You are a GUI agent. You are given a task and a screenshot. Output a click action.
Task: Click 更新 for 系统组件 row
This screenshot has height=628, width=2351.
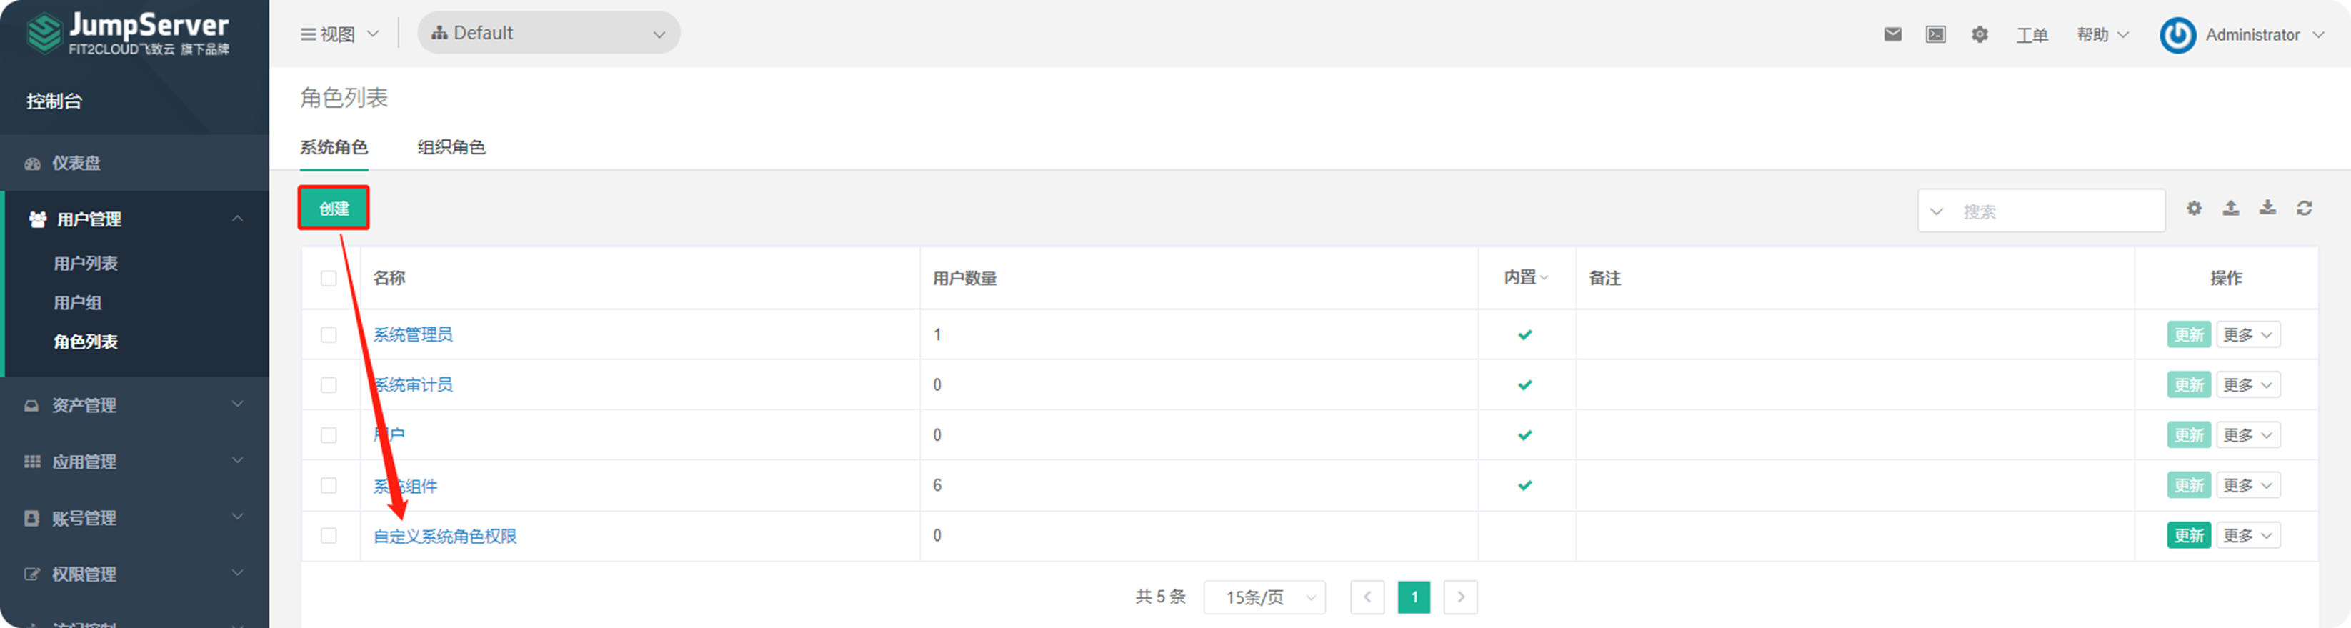(x=2189, y=486)
